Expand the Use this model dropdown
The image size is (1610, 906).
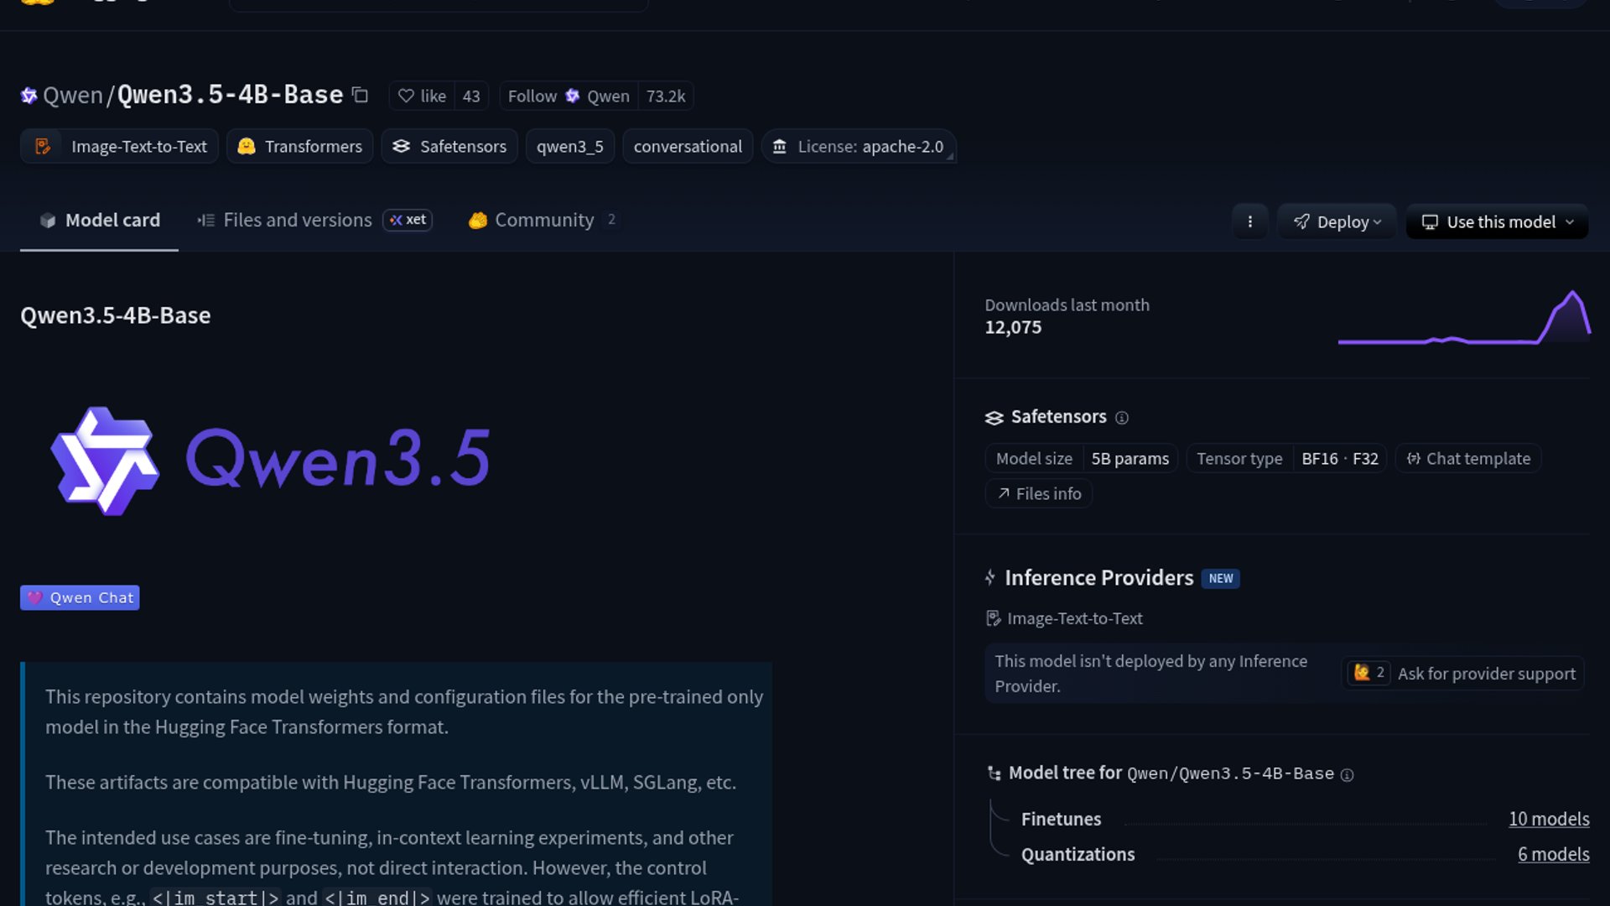pos(1498,221)
